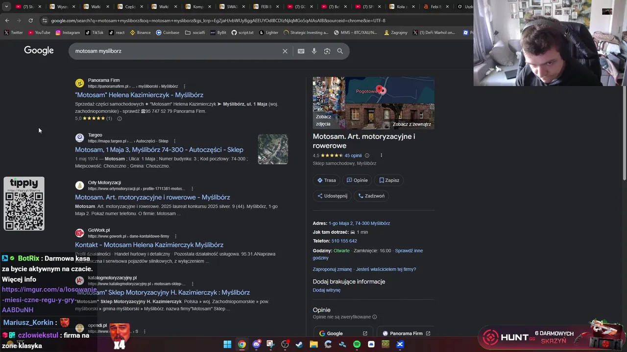Open the TikTok bookmark
Image resolution: width=627 pixels, height=352 pixels.
94,33
